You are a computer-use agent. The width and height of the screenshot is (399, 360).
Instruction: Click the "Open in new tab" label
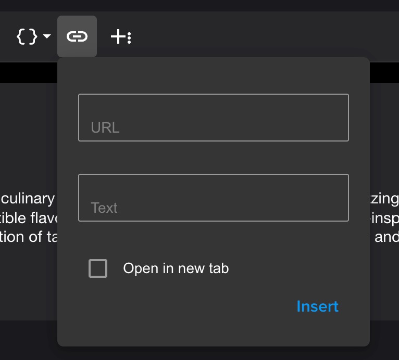click(176, 268)
